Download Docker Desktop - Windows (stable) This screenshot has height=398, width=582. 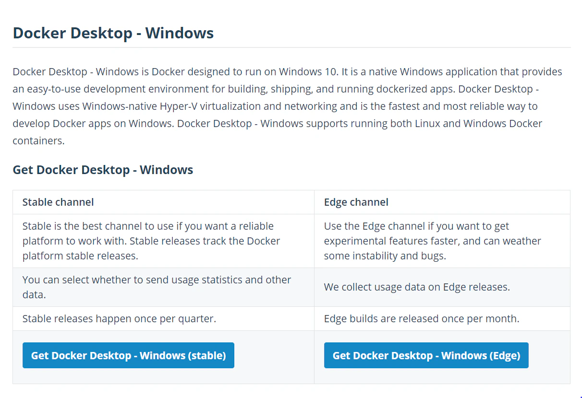point(128,355)
